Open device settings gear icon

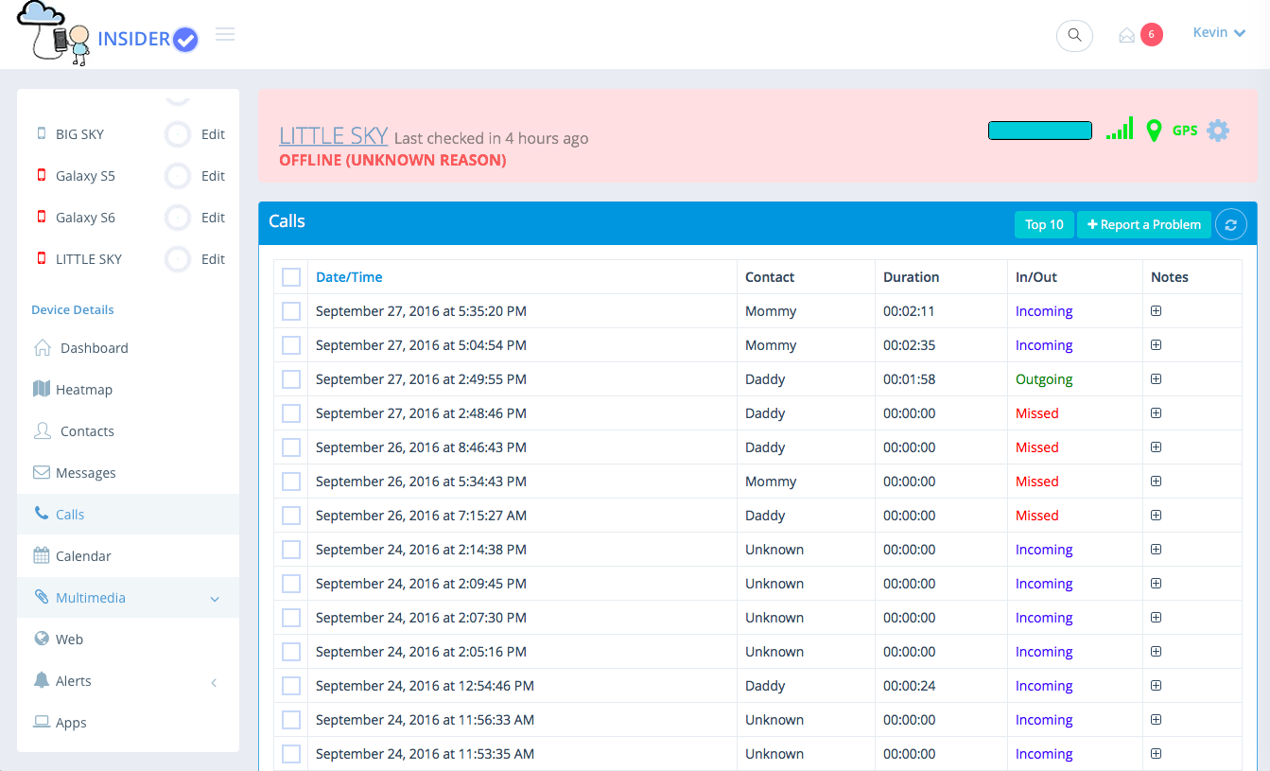[x=1218, y=131]
